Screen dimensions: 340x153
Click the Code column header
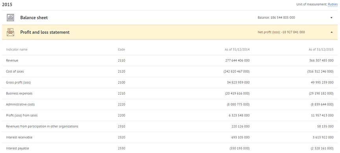pyautogui.click(x=122, y=50)
